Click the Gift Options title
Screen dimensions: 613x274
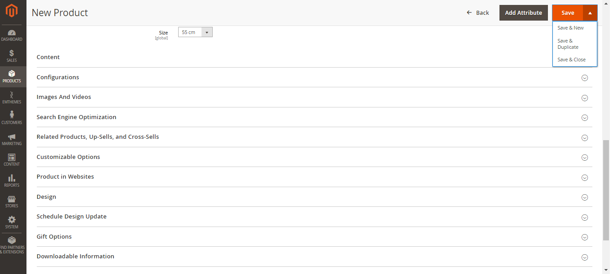point(54,236)
